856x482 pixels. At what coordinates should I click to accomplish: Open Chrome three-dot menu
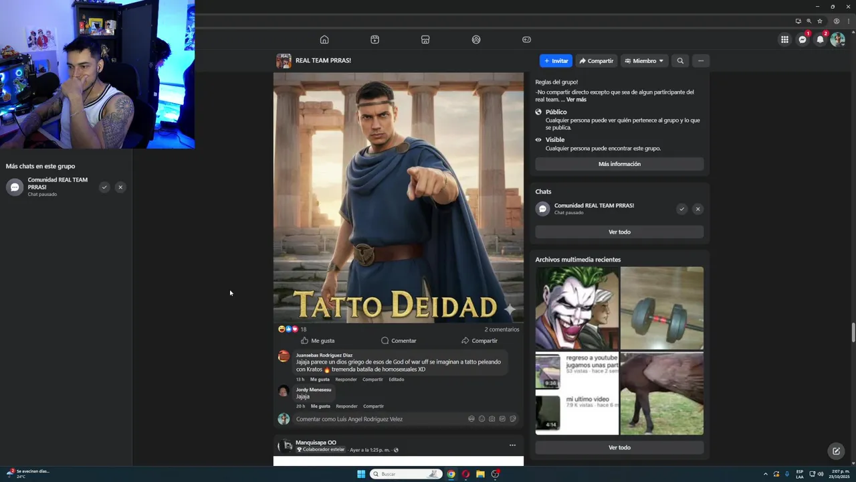pos(847,21)
